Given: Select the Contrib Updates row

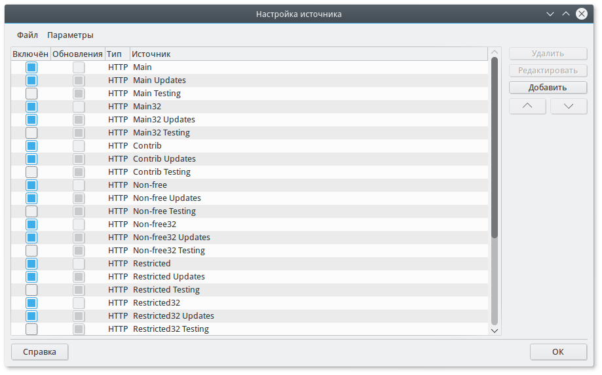Looking at the screenshot, I should point(250,159).
